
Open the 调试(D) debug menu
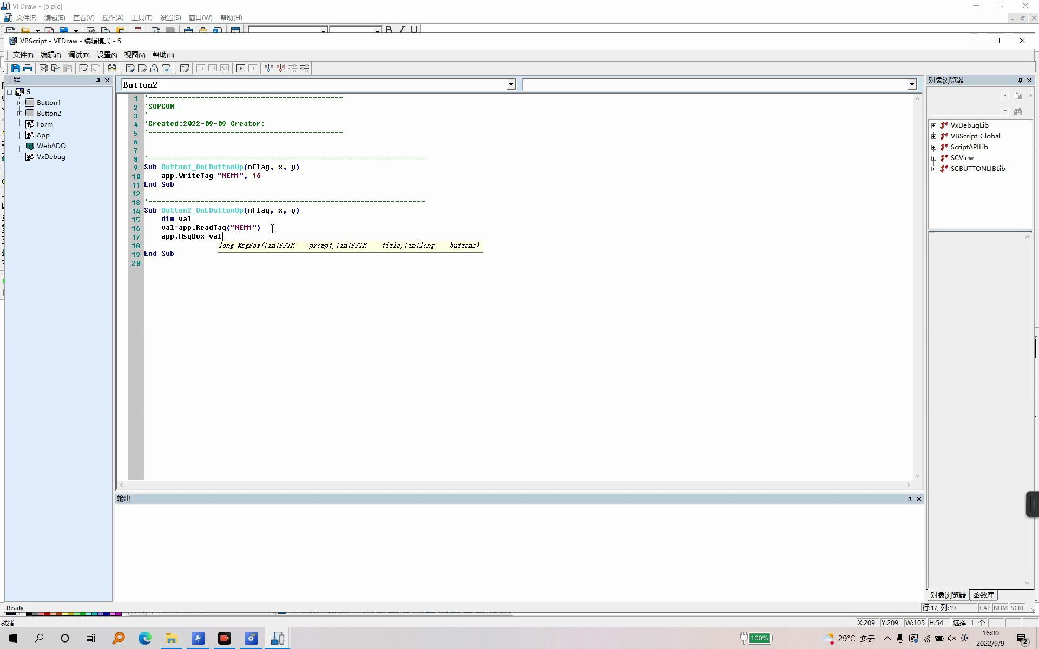click(x=78, y=55)
